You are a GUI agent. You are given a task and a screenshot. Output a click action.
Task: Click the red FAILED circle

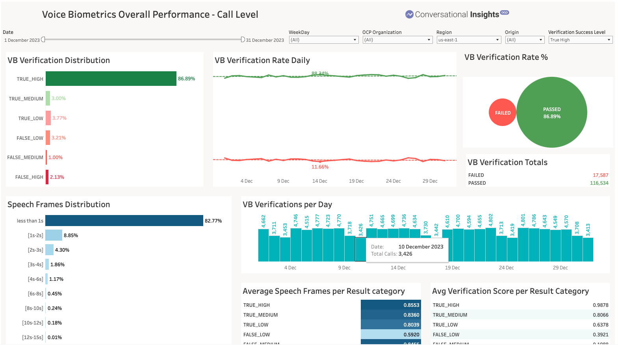tap(502, 113)
